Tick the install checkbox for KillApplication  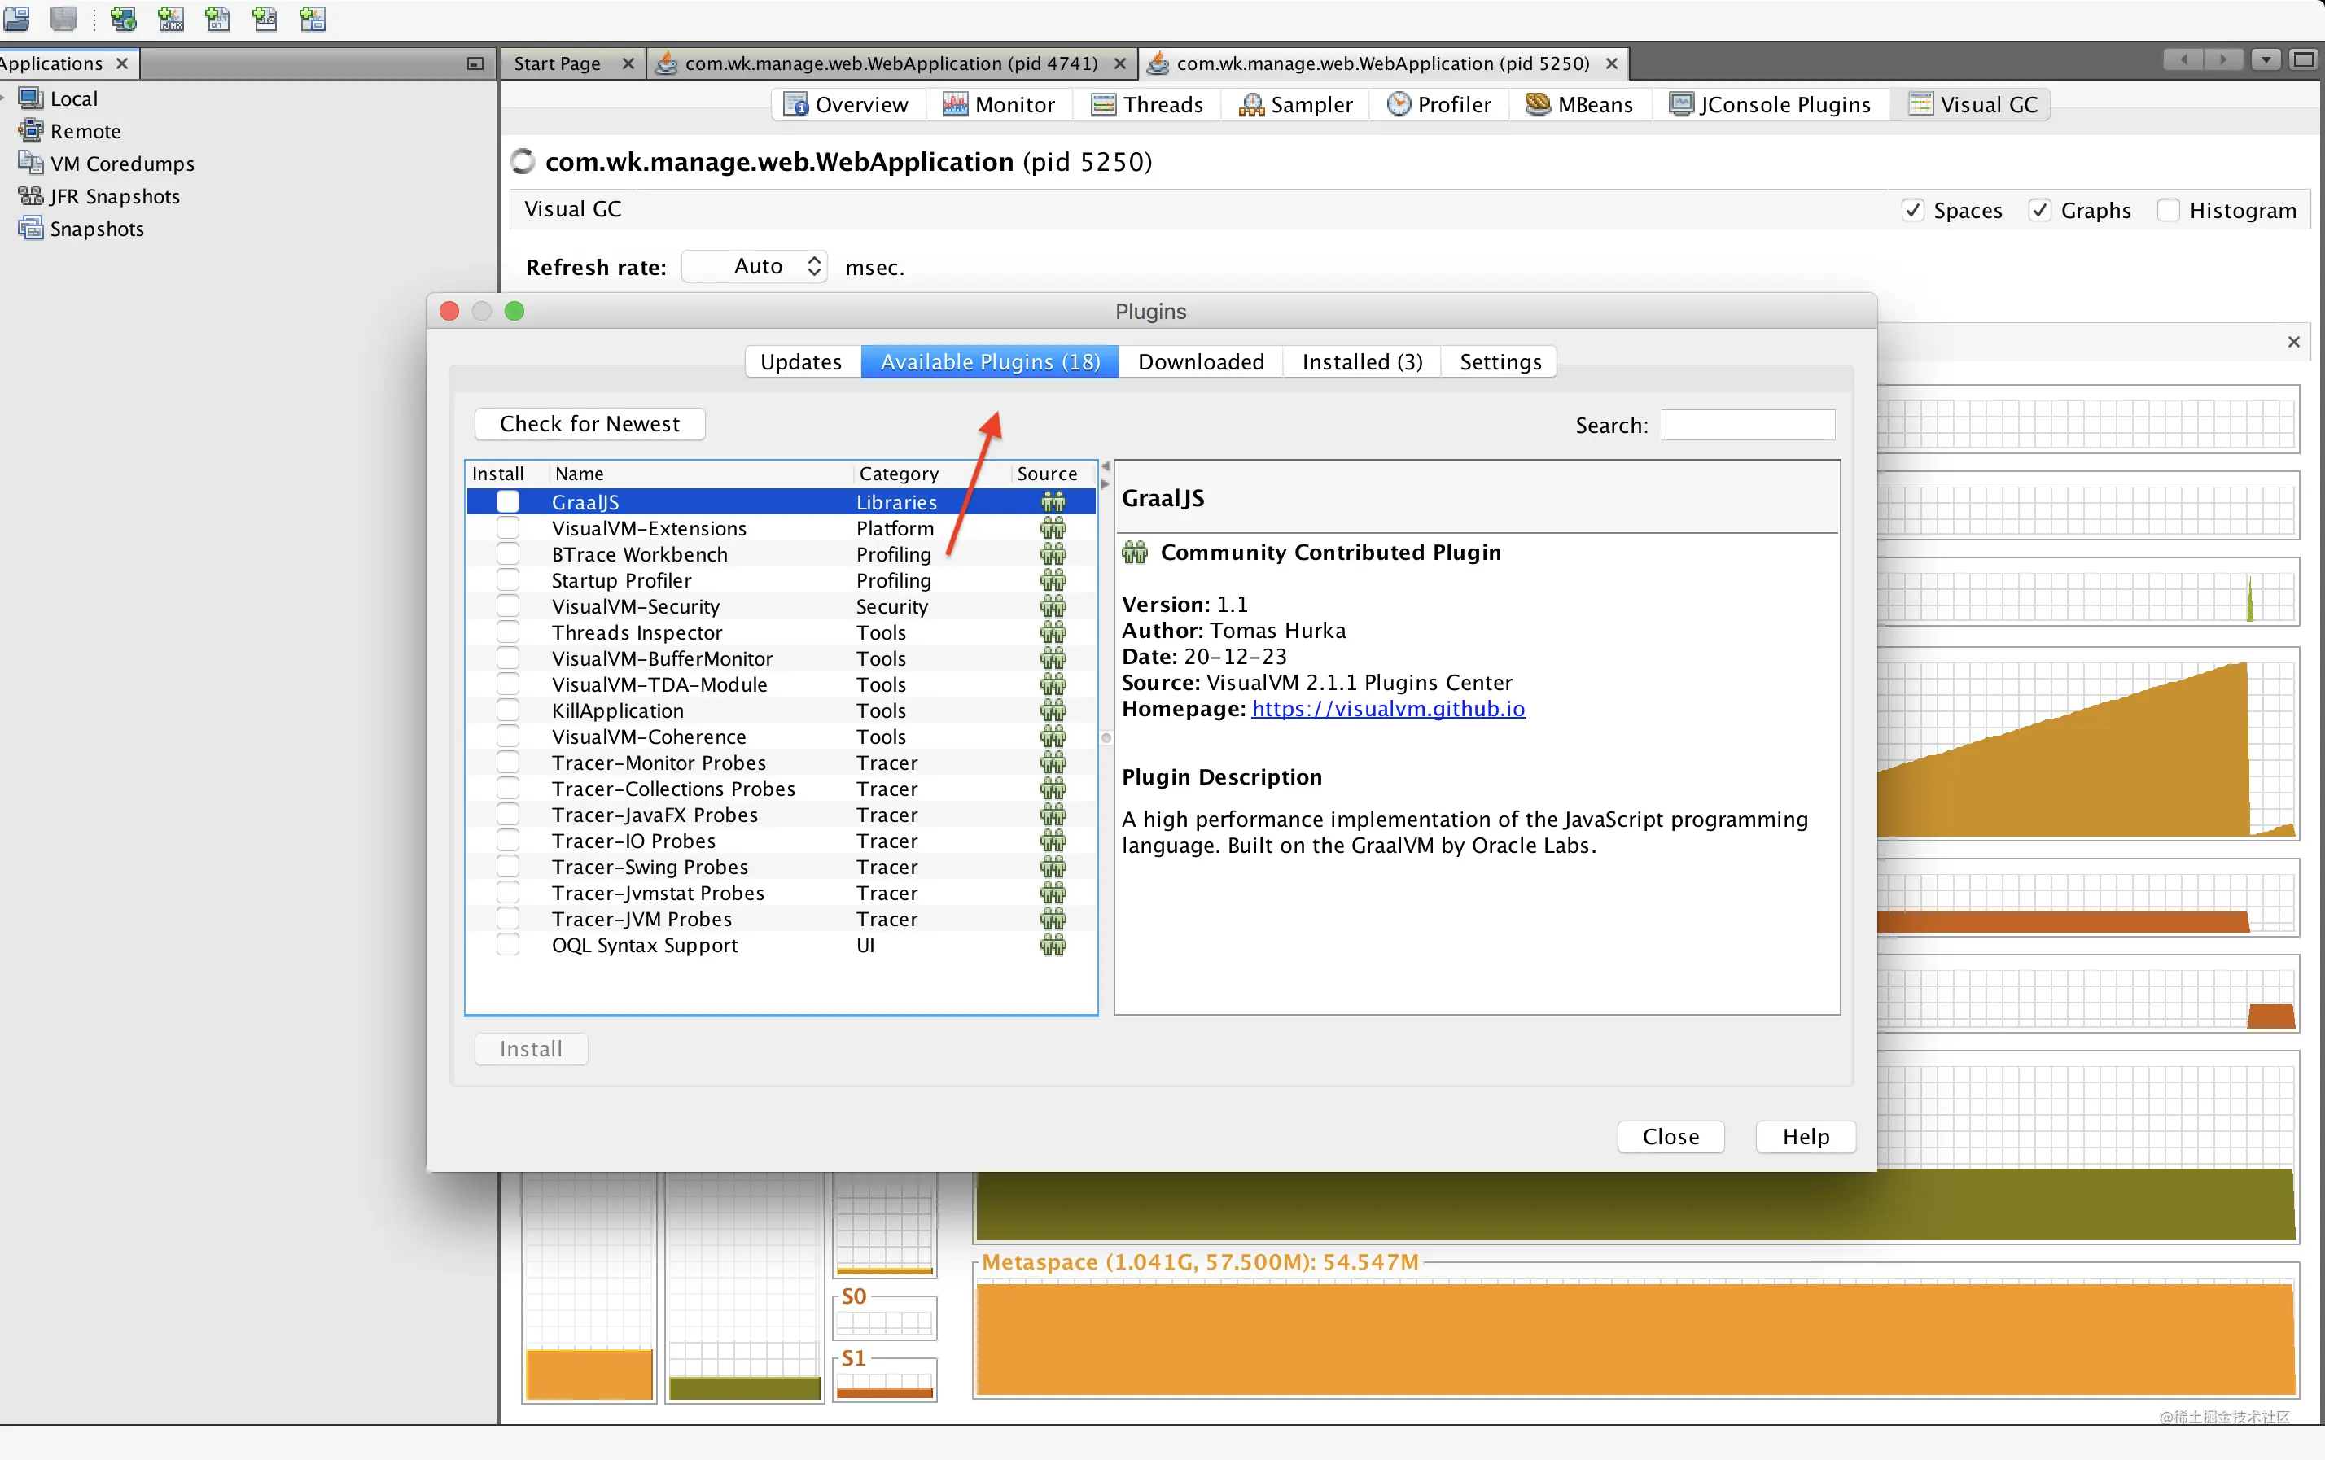coord(508,710)
